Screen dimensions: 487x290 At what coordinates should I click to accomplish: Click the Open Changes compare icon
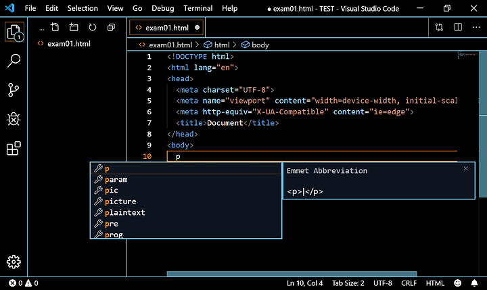439,27
